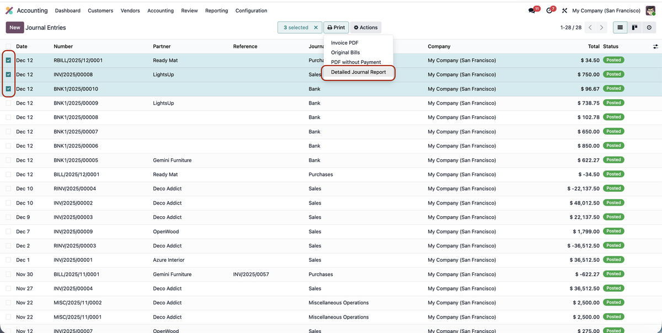662x333 pixels.
Task: Go to next page with right arrow
Action: [x=601, y=27]
